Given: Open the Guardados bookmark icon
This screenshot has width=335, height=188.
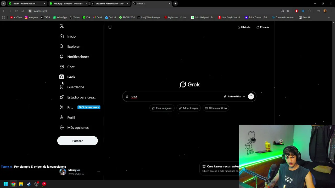Looking at the screenshot, I should click(62, 87).
